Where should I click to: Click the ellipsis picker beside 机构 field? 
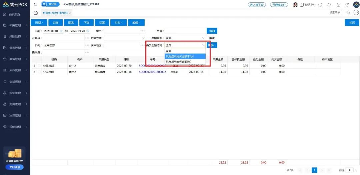[x=87, y=45]
